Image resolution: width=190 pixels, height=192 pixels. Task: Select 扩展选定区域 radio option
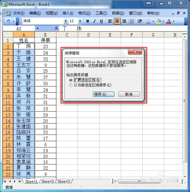[x=70, y=80]
